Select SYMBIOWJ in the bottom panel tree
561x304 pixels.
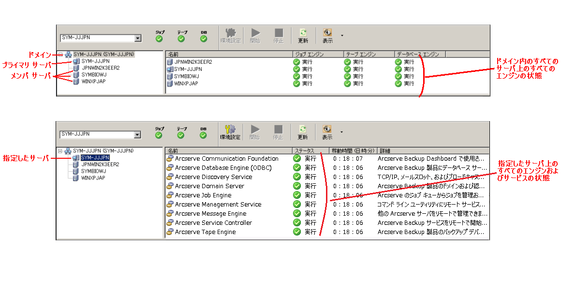click(93, 171)
